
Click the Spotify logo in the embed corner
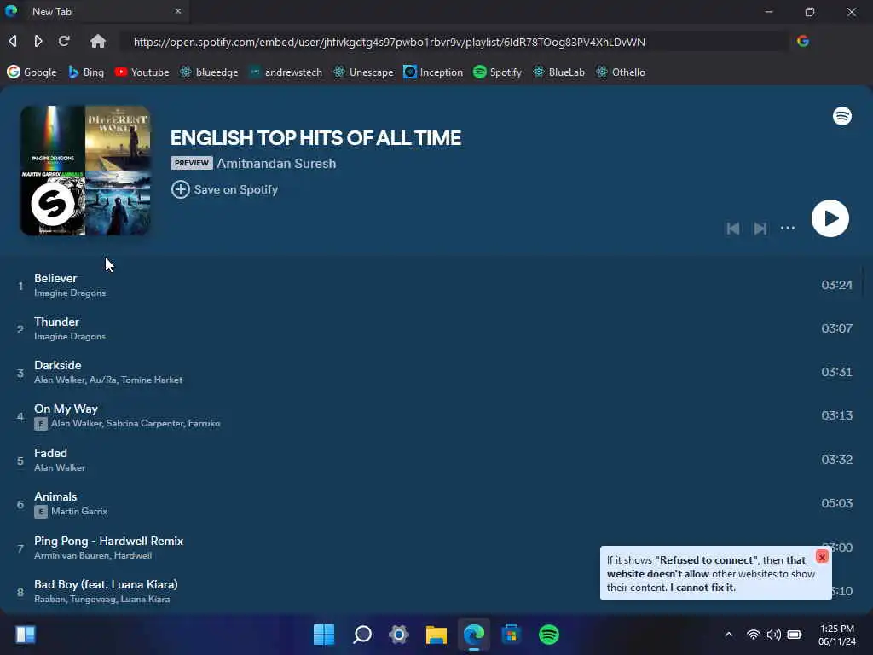pos(841,116)
